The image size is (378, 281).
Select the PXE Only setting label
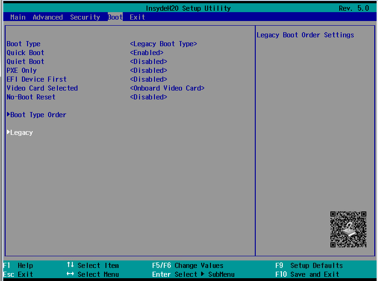tap(21, 70)
